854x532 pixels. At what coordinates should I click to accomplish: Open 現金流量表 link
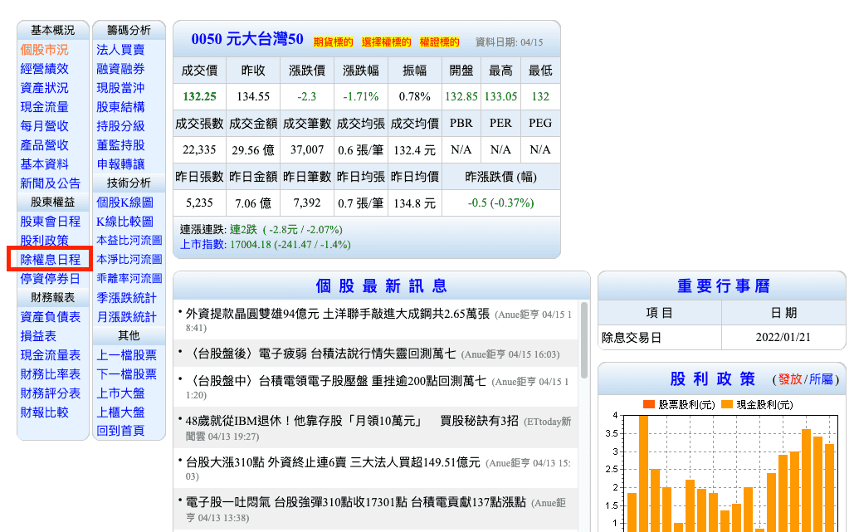coord(50,354)
